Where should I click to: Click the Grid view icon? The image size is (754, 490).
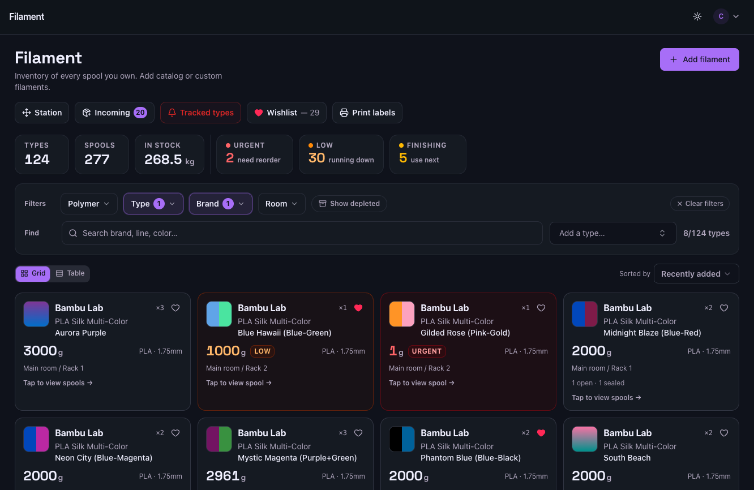tap(24, 273)
